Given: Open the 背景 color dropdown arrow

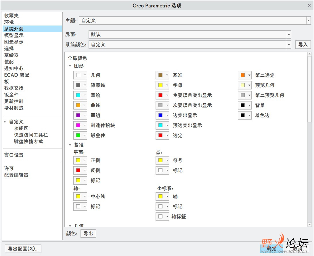Looking at the screenshot, I should click(249, 105).
